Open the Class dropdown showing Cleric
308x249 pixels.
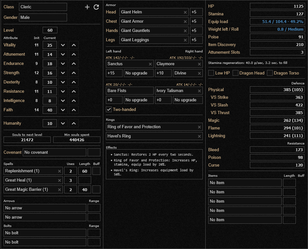point(43,7)
